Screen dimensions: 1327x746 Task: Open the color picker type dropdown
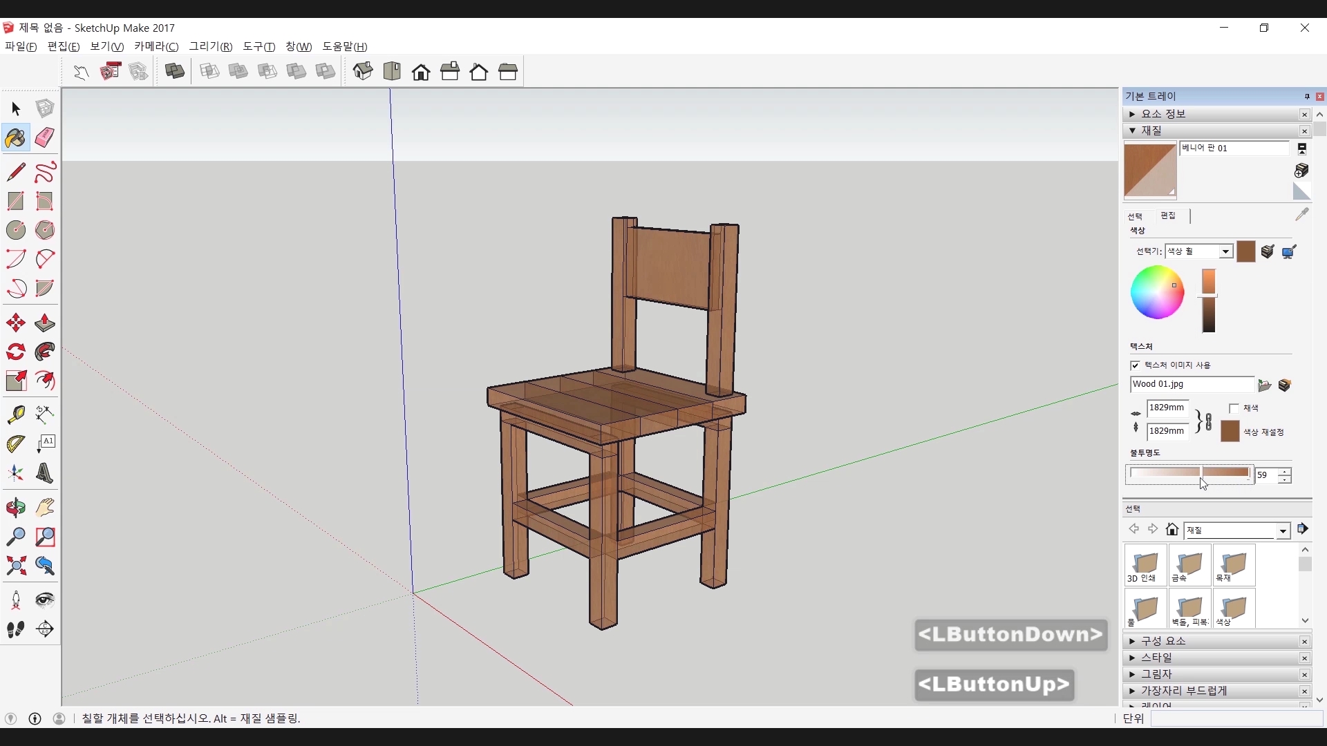[x=1225, y=251]
